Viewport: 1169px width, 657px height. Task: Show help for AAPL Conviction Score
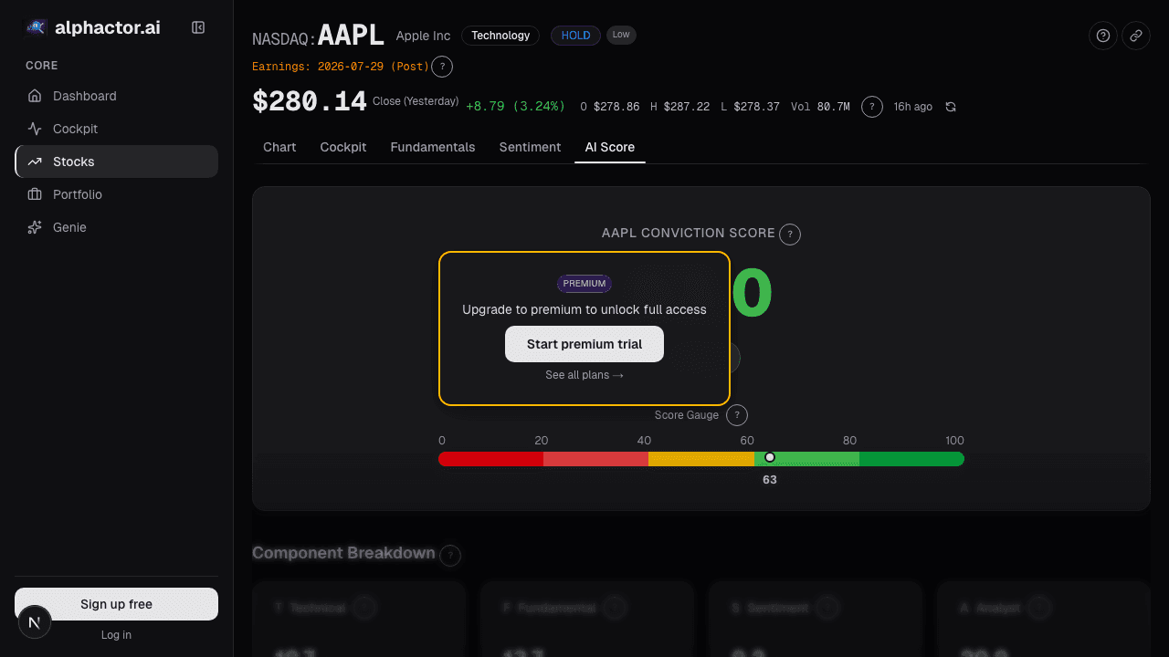pyautogui.click(x=790, y=235)
